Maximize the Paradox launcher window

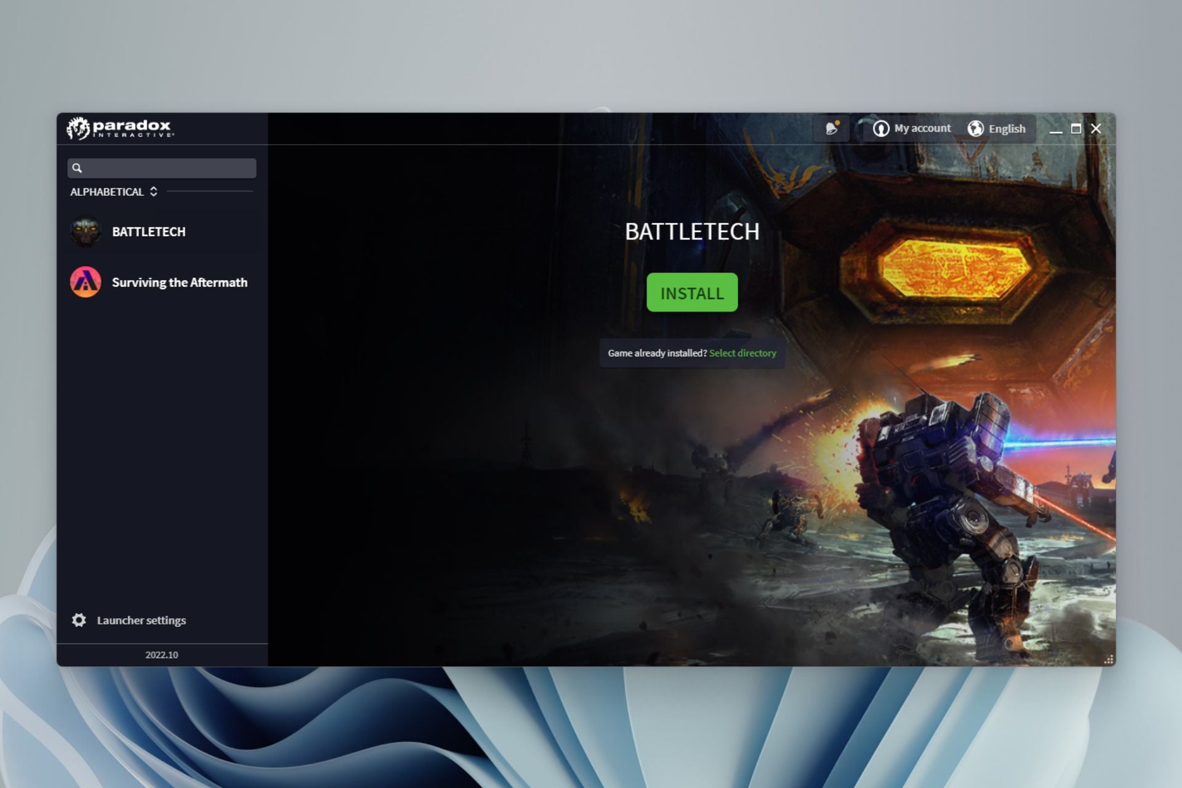click(1076, 129)
